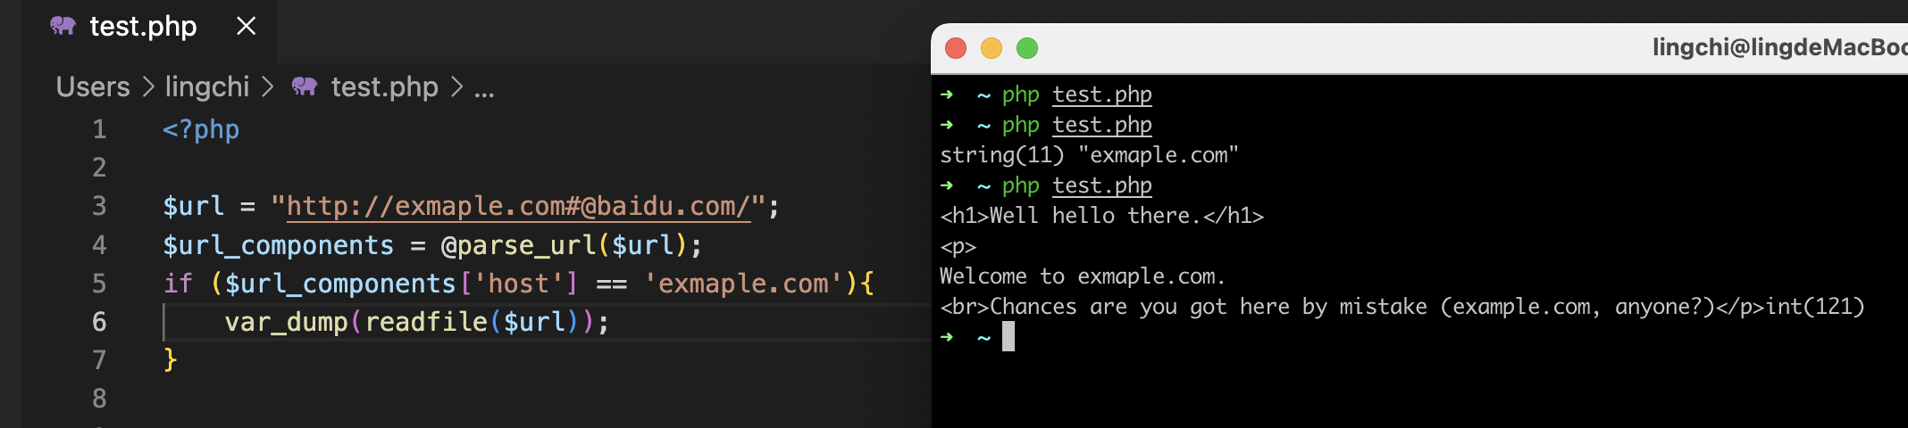Click the yellow terminal minimize button
This screenshot has height=428, width=1908.
point(992,48)
